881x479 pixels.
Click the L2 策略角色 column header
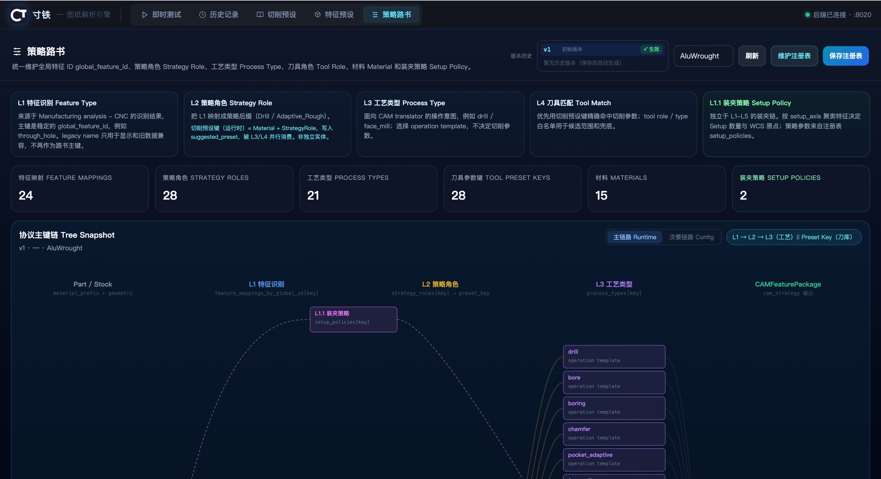440,284
